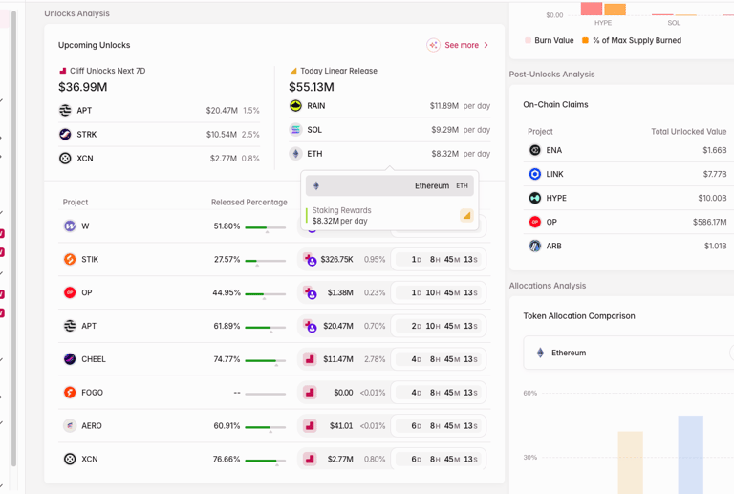Click the XCN released percentage progress bar

tap(265, 461)
